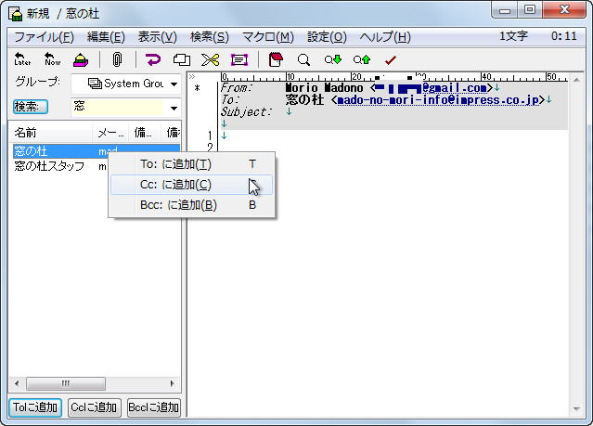Open the ヘルプ(H) menu
593x426 pixels.
click(x=385, y=37)
